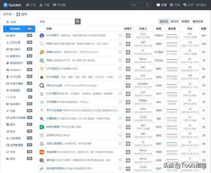211x173 pixels.
Task: Open the 分享 share menu
Action: pos(162,5)
